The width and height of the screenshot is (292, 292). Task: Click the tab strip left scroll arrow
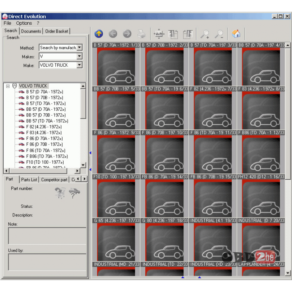(78, 179)
